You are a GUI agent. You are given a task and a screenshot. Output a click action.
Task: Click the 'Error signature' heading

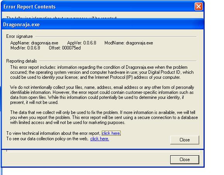(19, 36)
